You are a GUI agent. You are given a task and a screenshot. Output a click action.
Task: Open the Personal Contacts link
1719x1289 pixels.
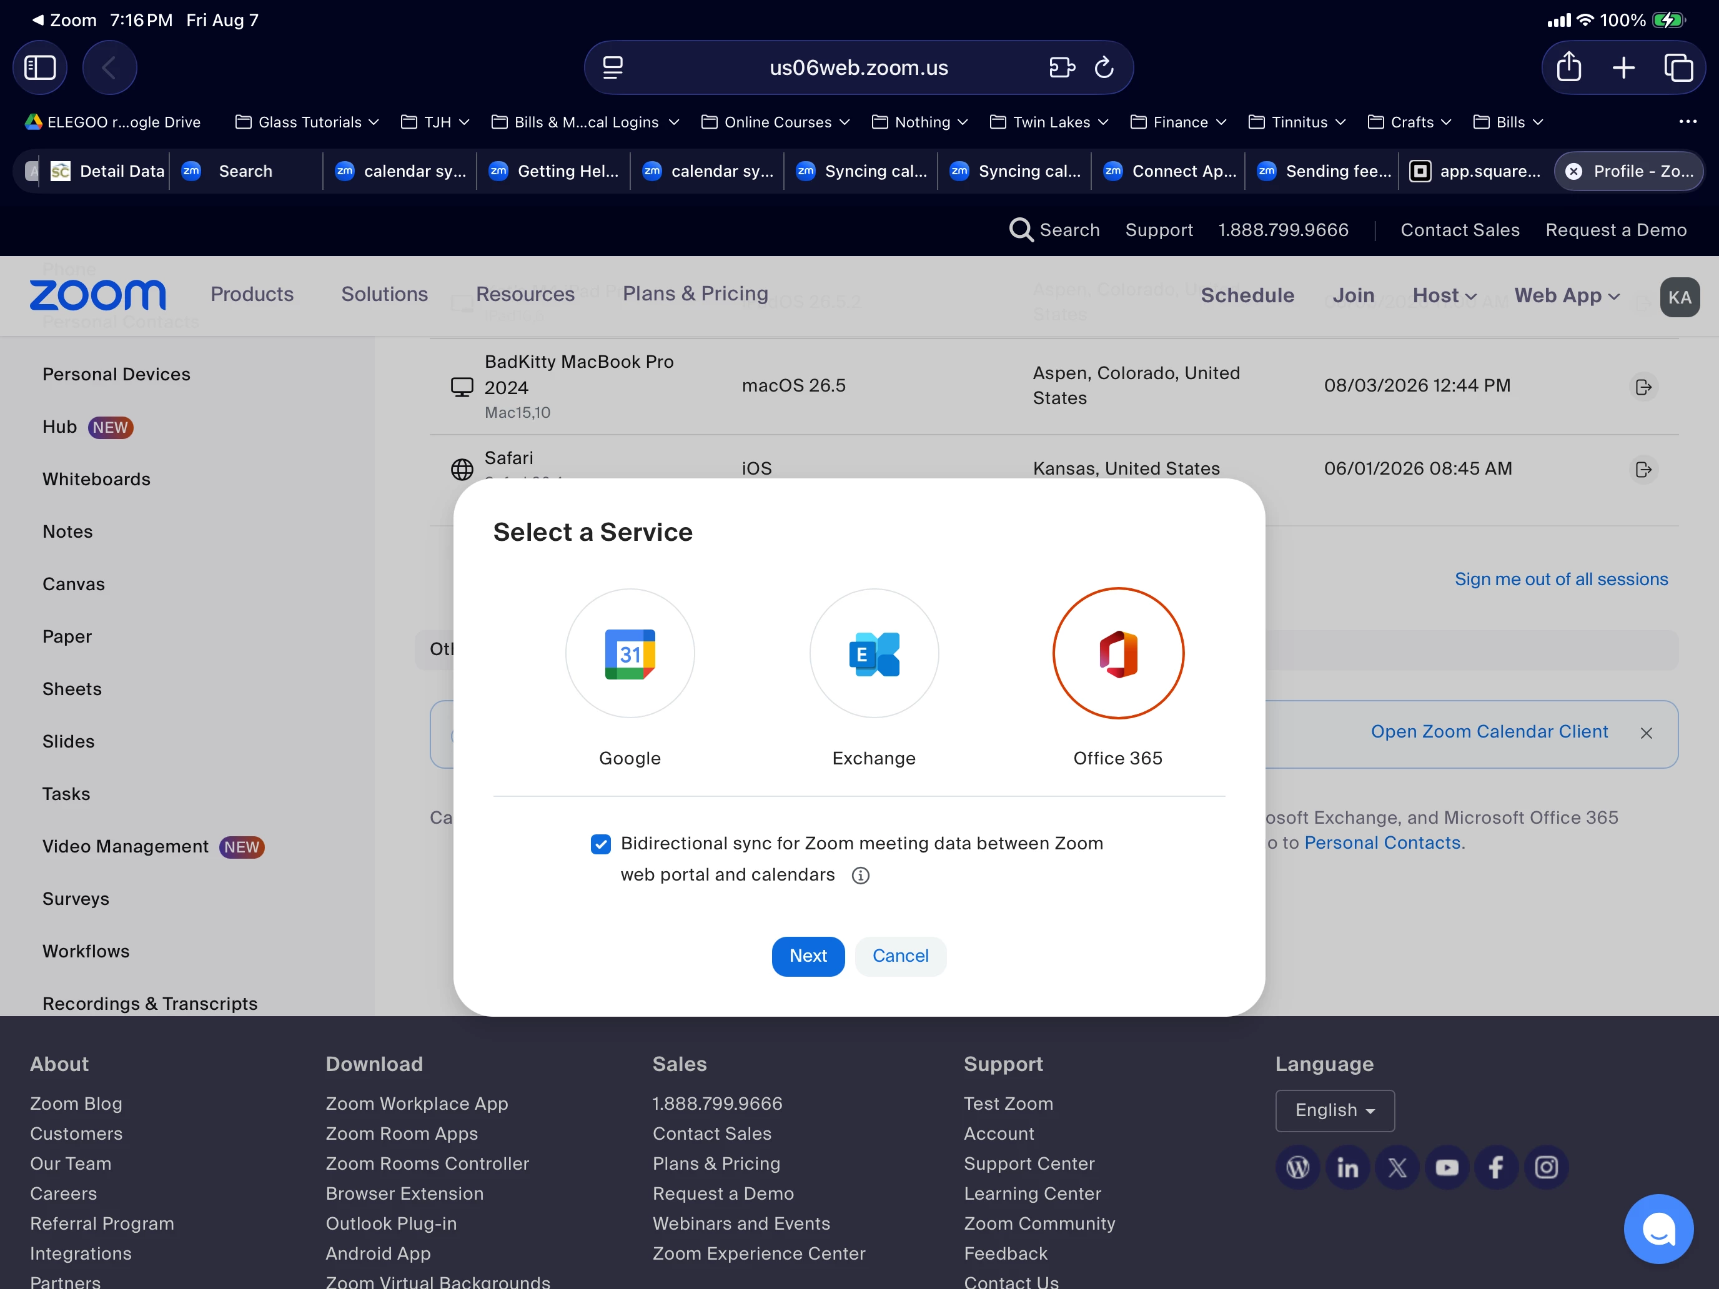(x=1382, y=843)
